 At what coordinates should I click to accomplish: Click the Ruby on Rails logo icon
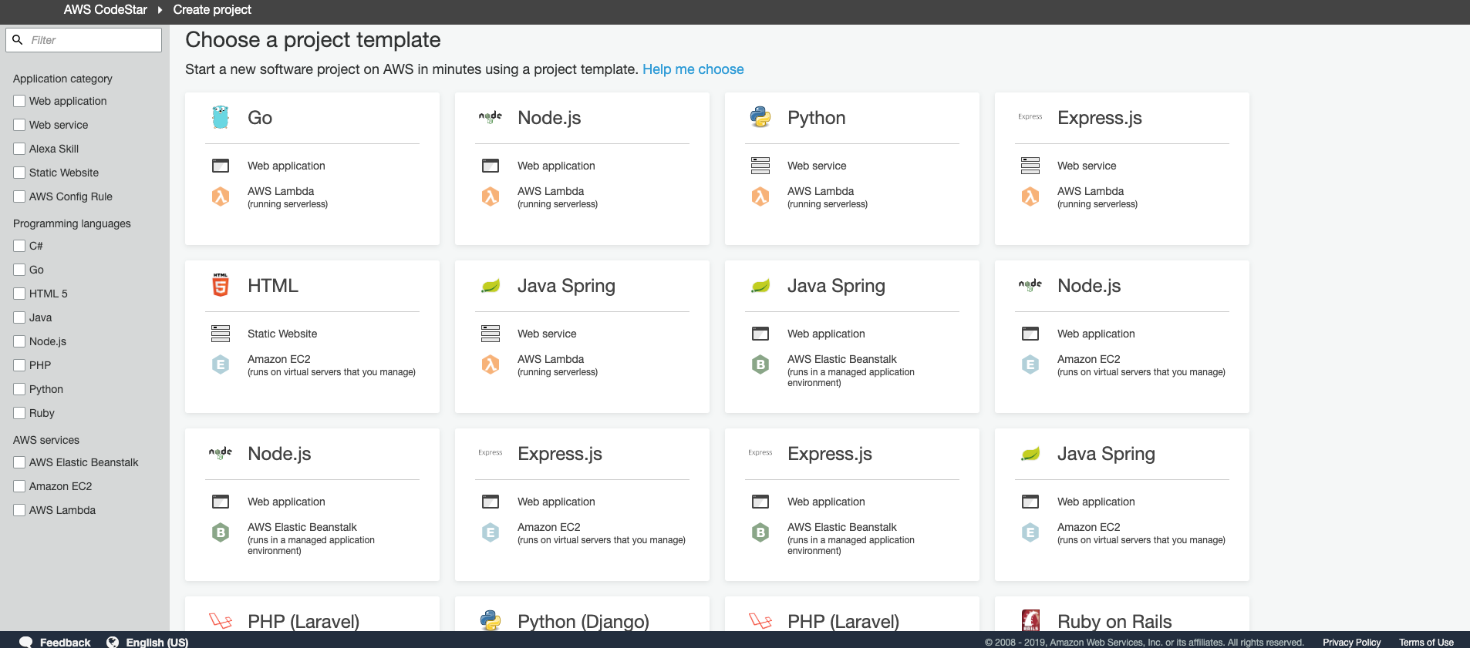1030,619
